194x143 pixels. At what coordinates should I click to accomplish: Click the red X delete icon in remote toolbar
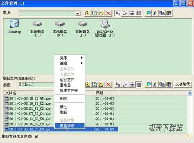[108, 85]
